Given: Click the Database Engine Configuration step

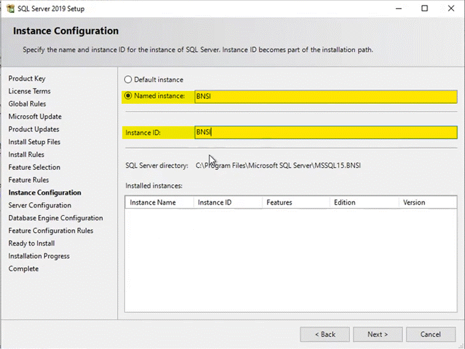Looking at the screenshot, I should [x=56, y=218].
